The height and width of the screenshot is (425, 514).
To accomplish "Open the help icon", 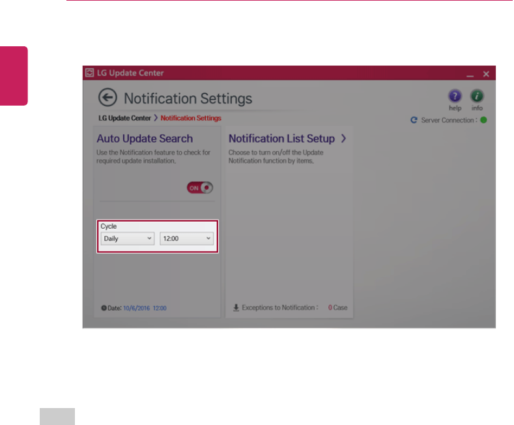I will point(455,96).
